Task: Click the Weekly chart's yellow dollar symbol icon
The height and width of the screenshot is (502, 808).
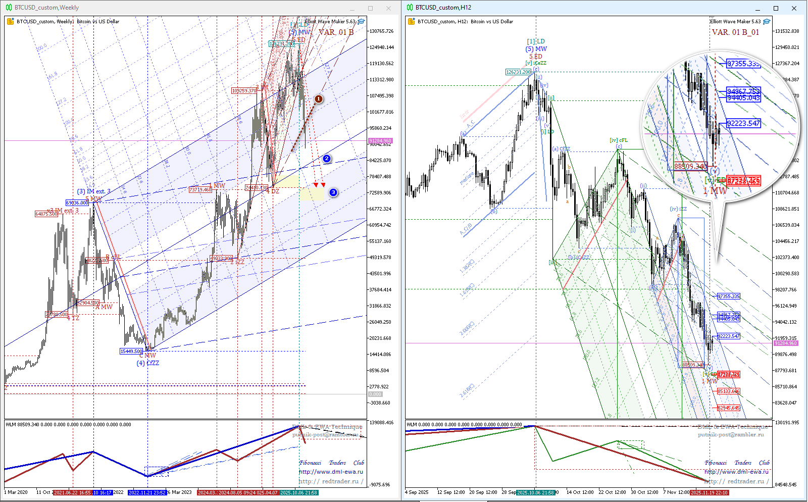Action: [x=10, y=22]
